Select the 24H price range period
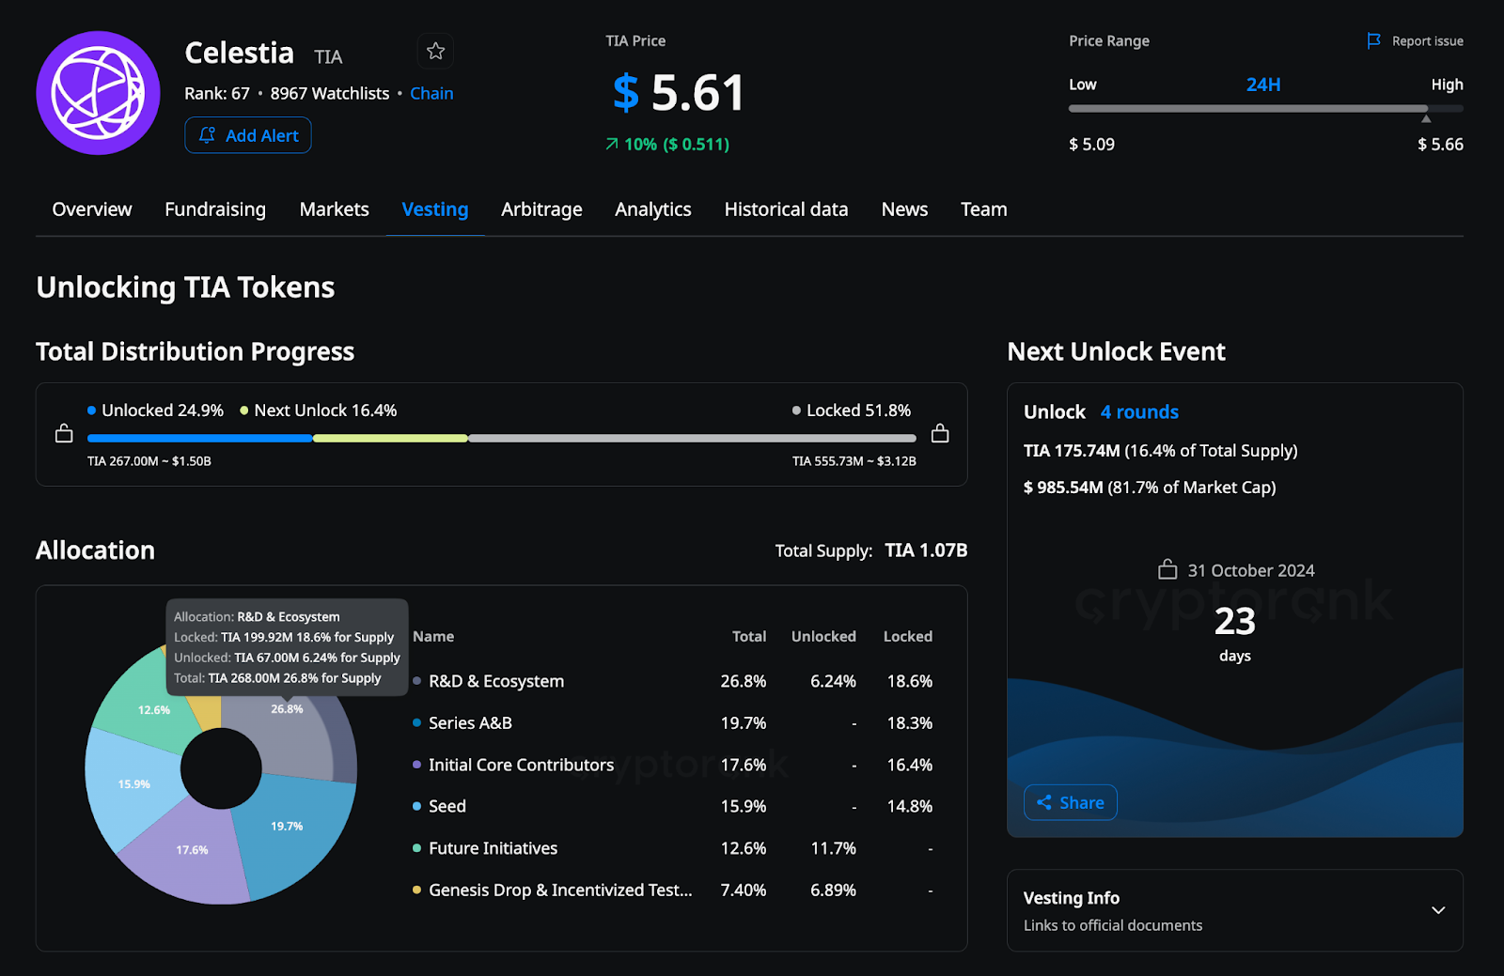Screen dimensions: 1504x976 tap(1263, 85)
